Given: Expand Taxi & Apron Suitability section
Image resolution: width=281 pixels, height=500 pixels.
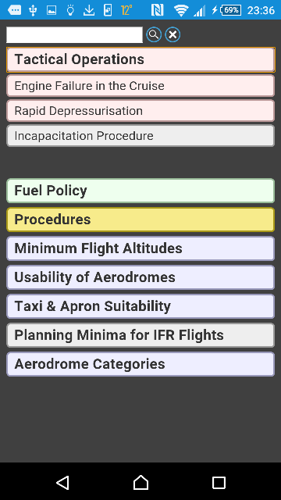Looking at the screenshot, I should click(140, 306).
